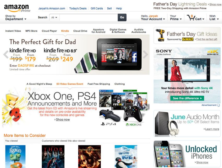Expand the Shop by Department dropdown

point(16,18)
